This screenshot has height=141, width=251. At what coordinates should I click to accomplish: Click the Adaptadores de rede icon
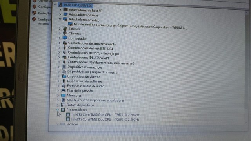(x=65, y=14)
